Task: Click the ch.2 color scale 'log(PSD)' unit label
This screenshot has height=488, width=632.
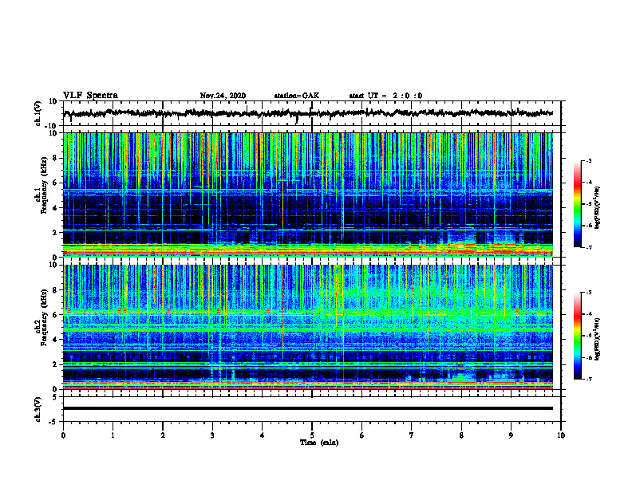Action: (598, 339)
